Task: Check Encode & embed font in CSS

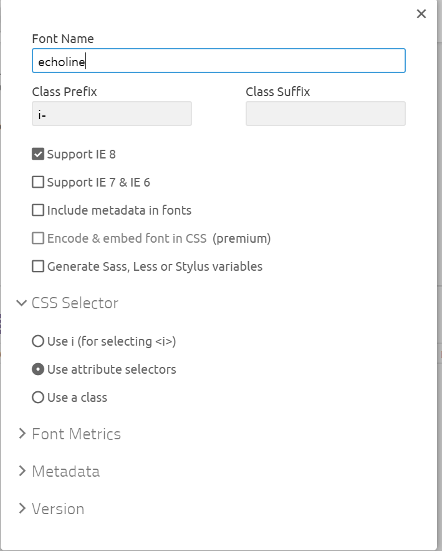Action: (x=38, y=238)
